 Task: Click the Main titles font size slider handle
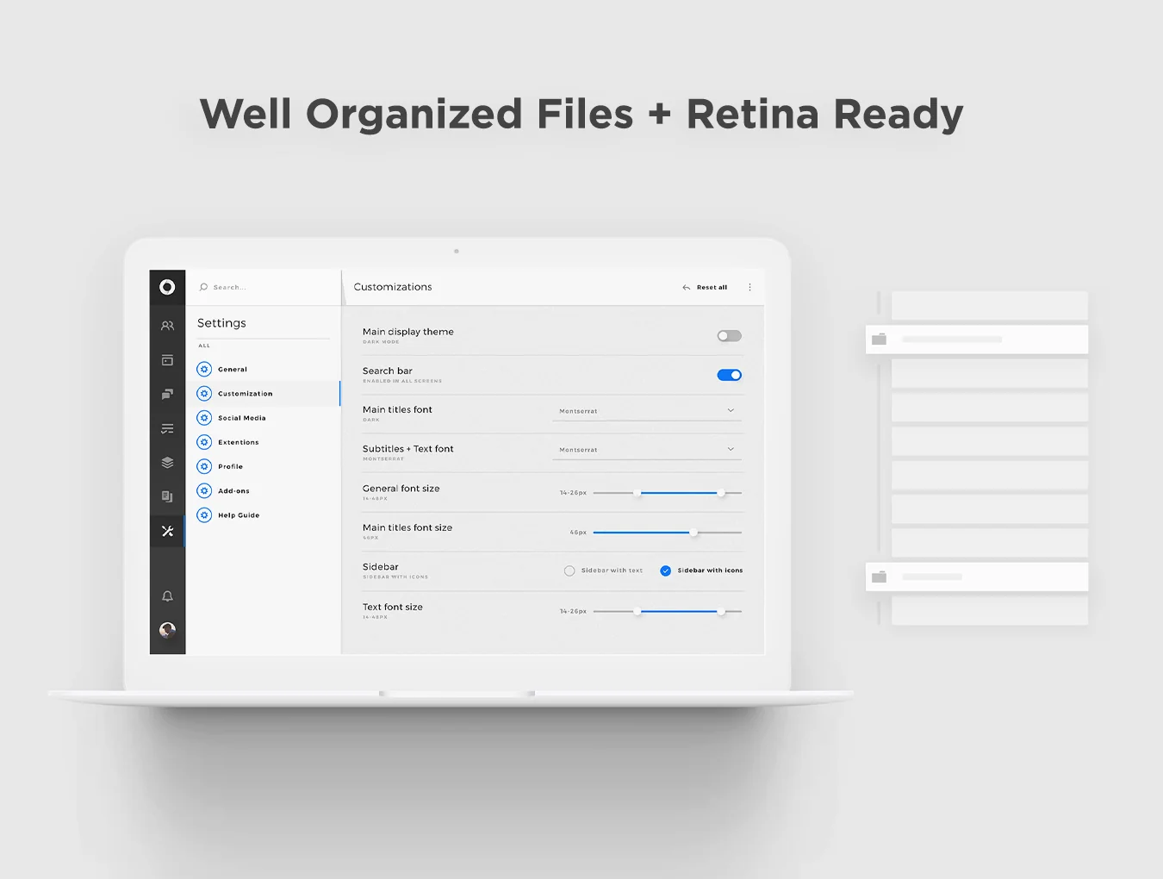(693, 533)
